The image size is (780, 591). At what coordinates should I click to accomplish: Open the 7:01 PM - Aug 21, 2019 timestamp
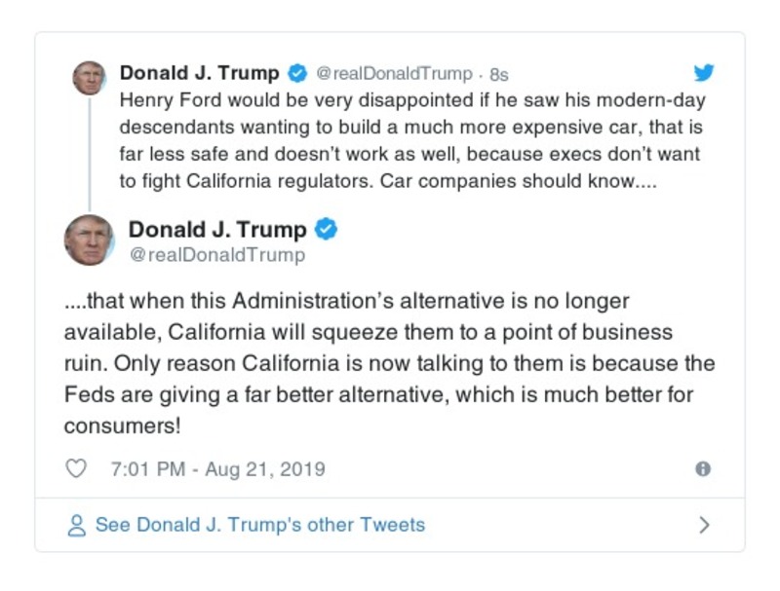click(217, 469)
